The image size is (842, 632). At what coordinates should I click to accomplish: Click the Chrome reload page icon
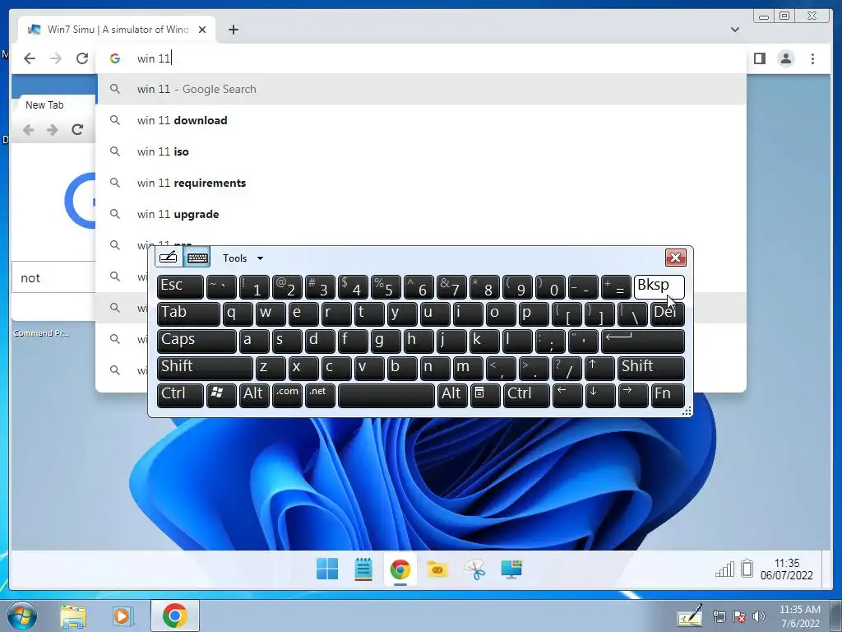tap(81, 58)
